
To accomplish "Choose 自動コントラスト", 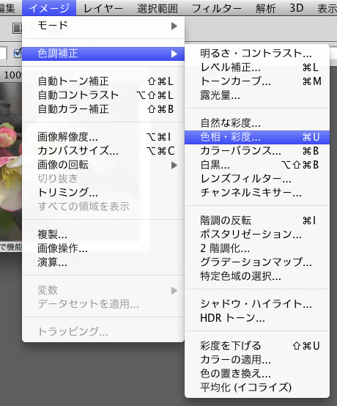I will click(103, 95).
